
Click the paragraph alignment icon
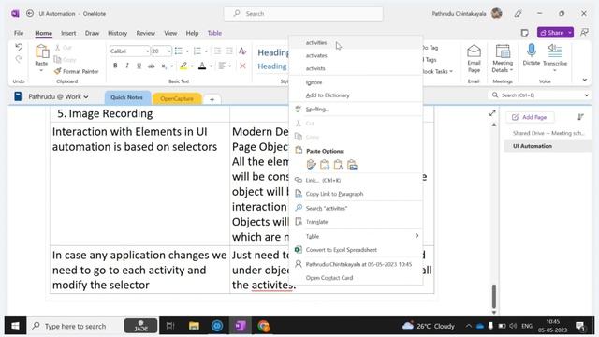tap(222, 66)
